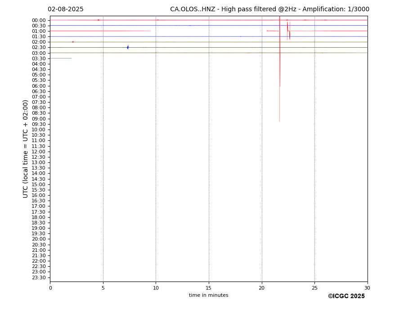Select the 03:30 time row label

39,58
